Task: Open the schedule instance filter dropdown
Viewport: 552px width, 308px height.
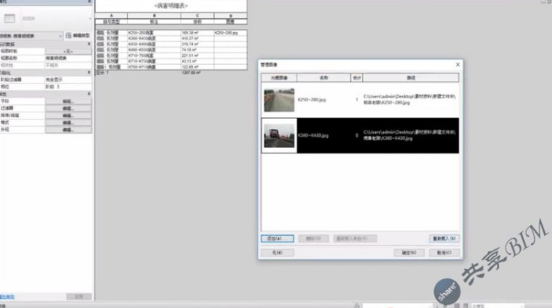Action: [60, 36]
